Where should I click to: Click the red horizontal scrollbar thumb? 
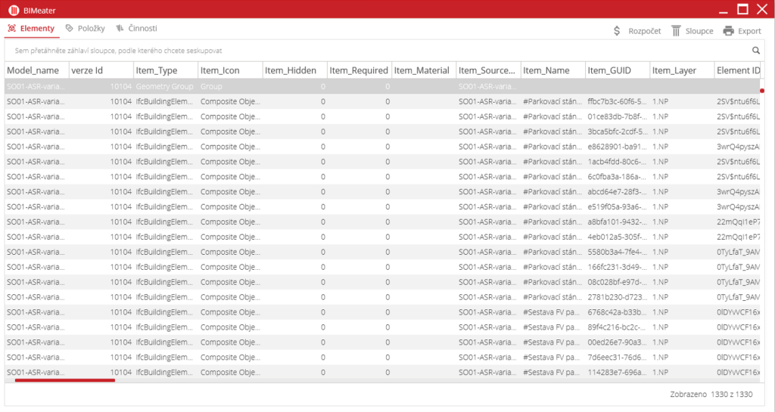pos(64,380)
